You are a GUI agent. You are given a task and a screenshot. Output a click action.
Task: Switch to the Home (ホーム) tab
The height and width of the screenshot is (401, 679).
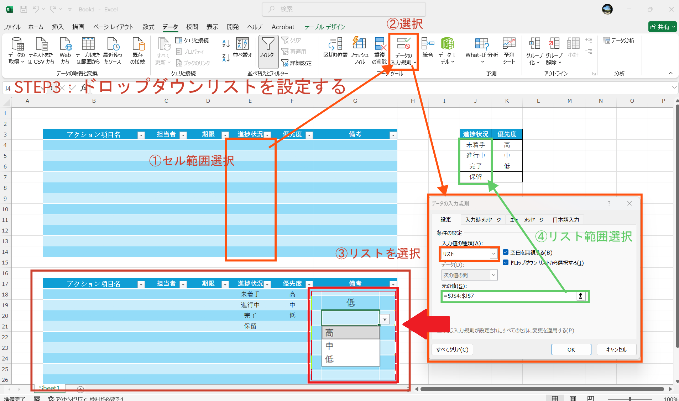36,27
